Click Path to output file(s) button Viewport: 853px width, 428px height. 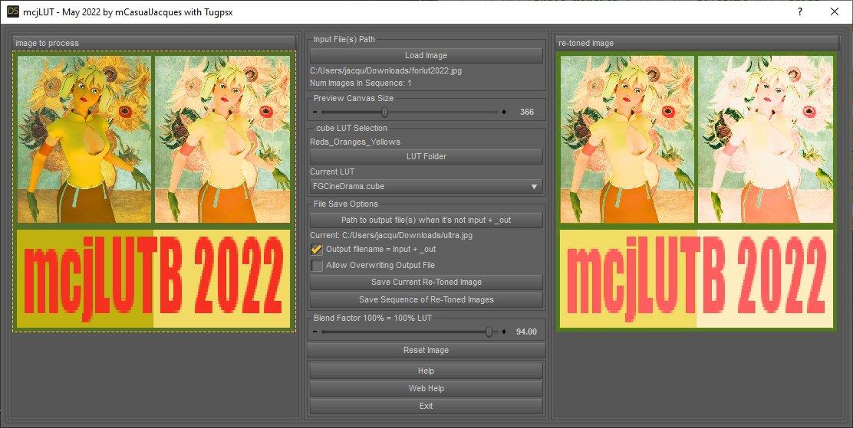click(426, 220)
